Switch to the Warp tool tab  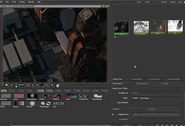tap(59, 91)
